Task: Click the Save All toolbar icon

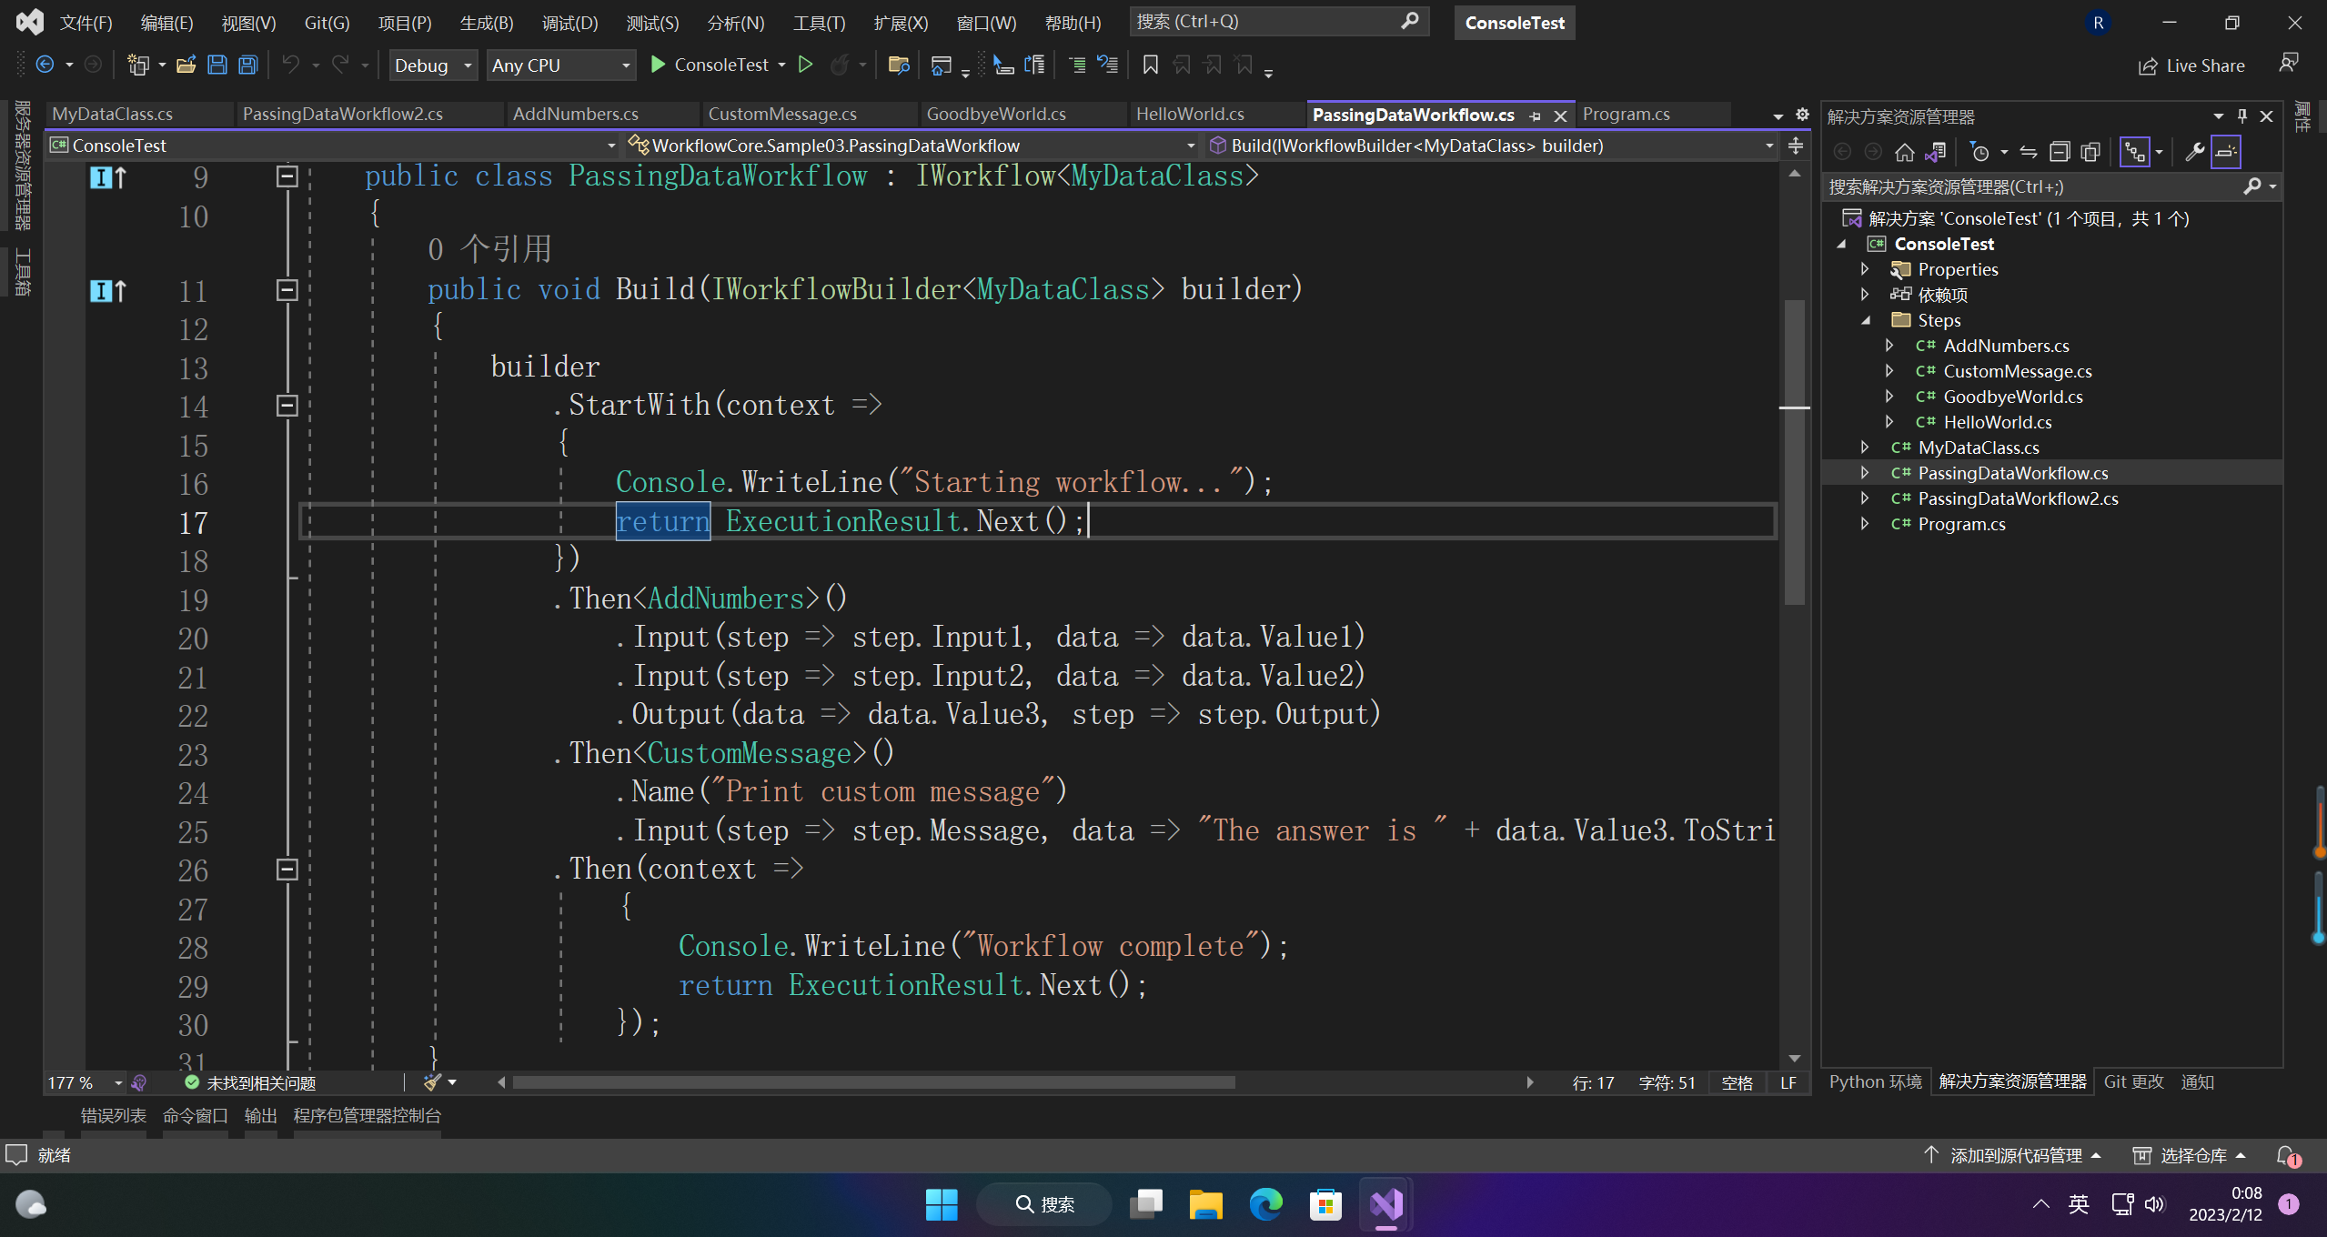Action: point(247,65)
